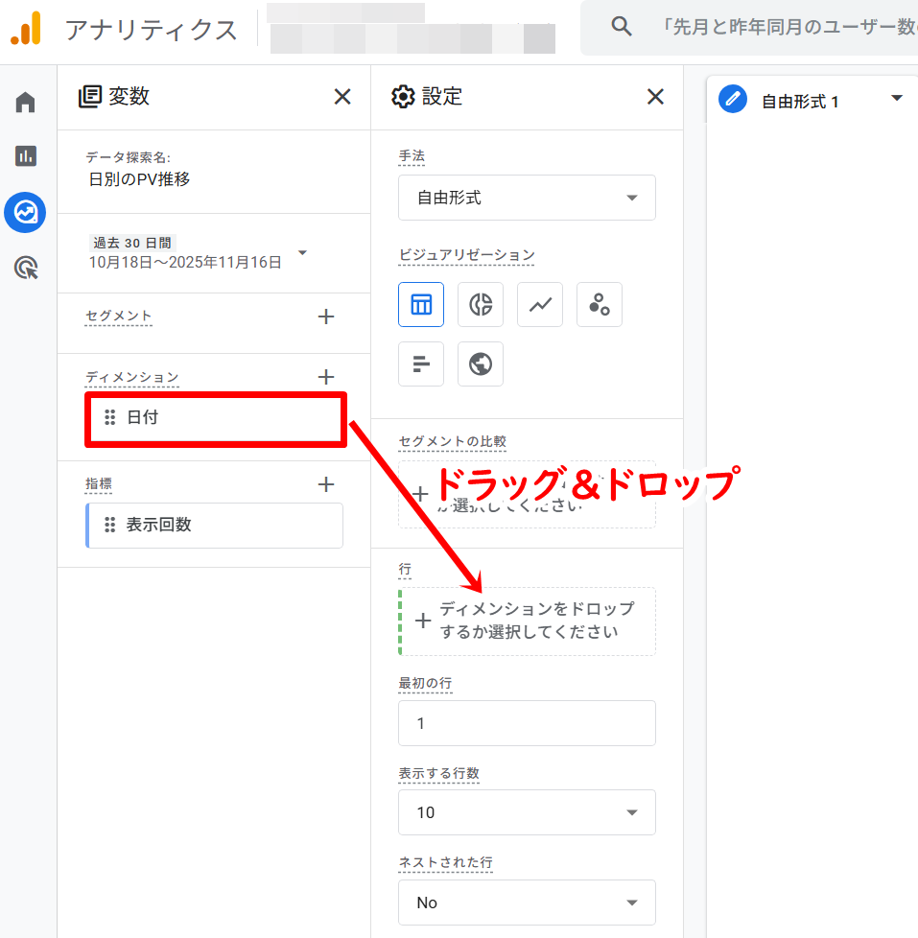Choose the line chart visualization

pyautogui.click(x=540, y=304)
